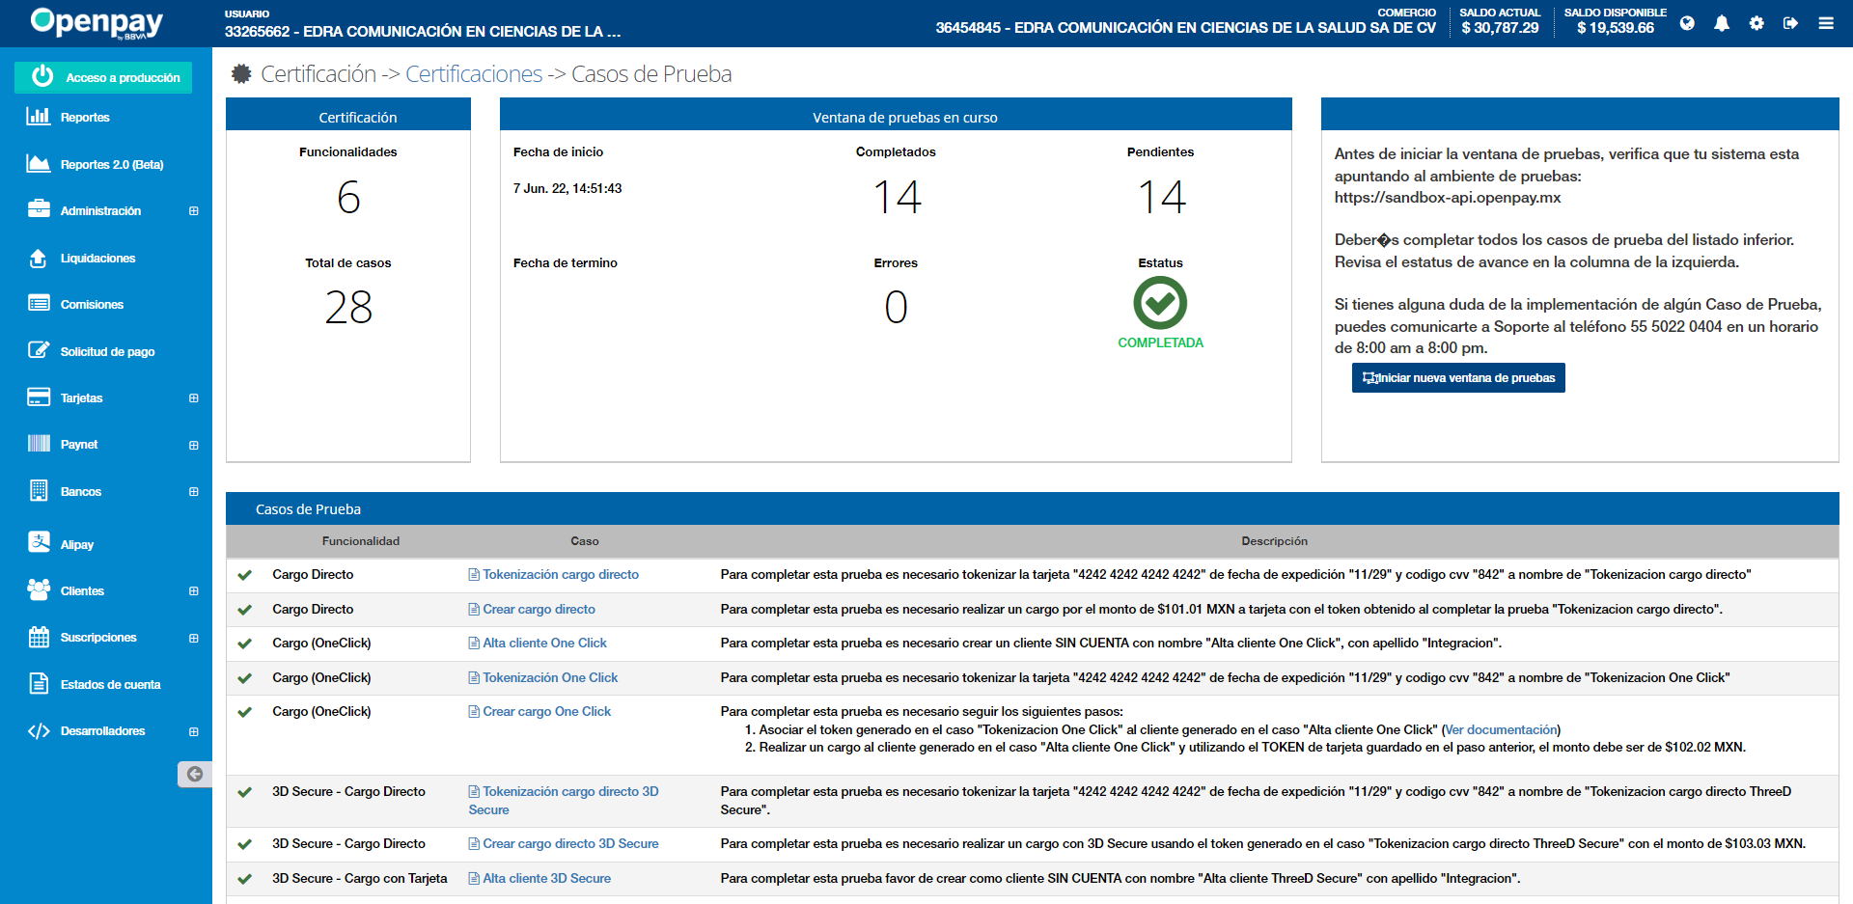This screenshot has height=904, width=1853.
Task: Open Reportes 2.0 (Beta) in sidebar
Action: (x=111, y=165)
